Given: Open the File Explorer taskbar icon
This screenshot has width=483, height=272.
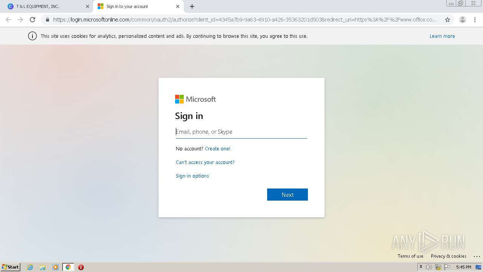Looking at the screenshot, I should pos(43,267).
